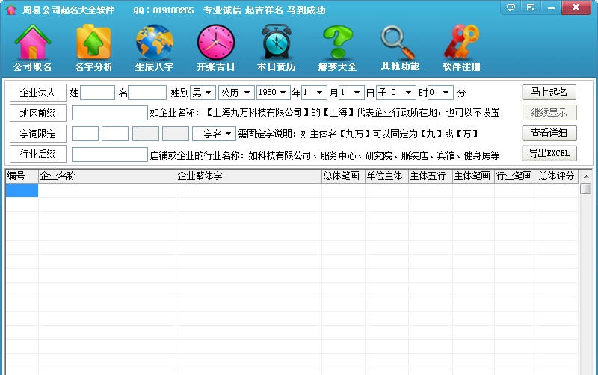
Task: Click the 企业法人 button
Action: point(38,93)
